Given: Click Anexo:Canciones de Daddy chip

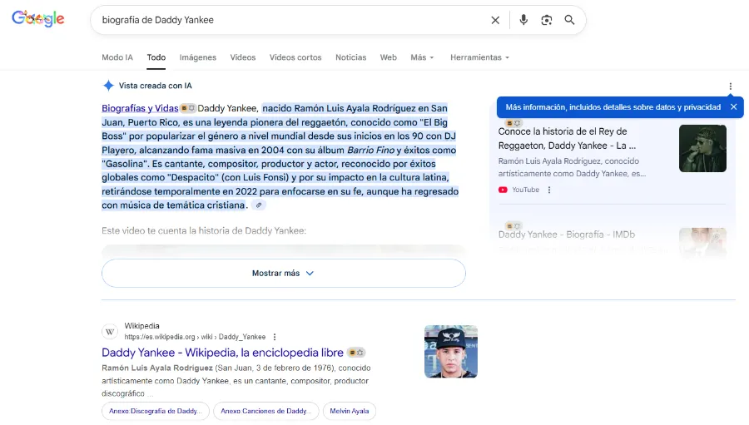Looking at the screenshot, I should point(266,411).
